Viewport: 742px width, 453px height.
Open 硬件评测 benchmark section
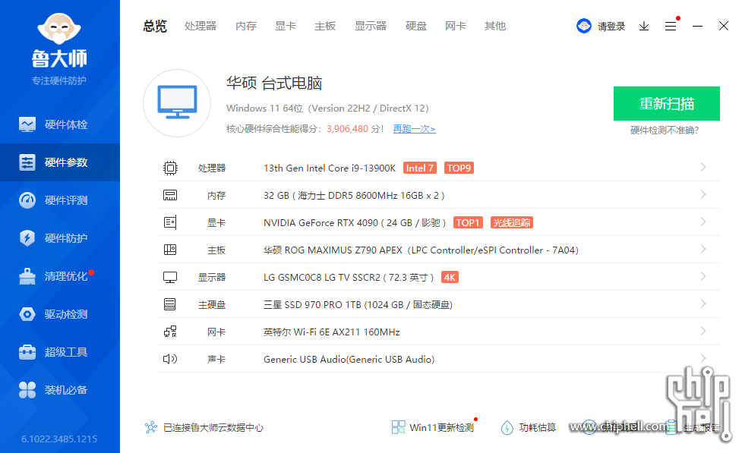click(60, 200)
